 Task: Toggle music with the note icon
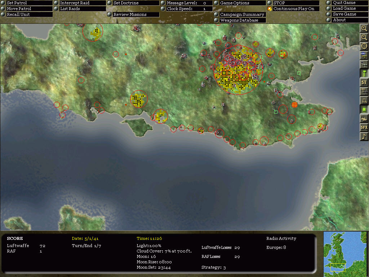tap(364, 136)
